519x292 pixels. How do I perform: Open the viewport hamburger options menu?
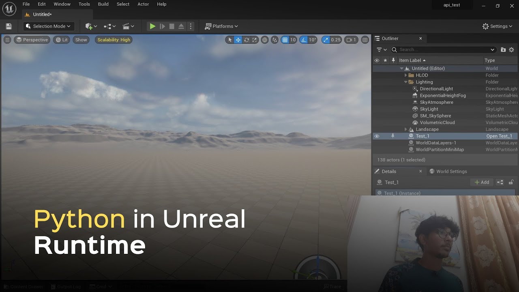(7, 40)
